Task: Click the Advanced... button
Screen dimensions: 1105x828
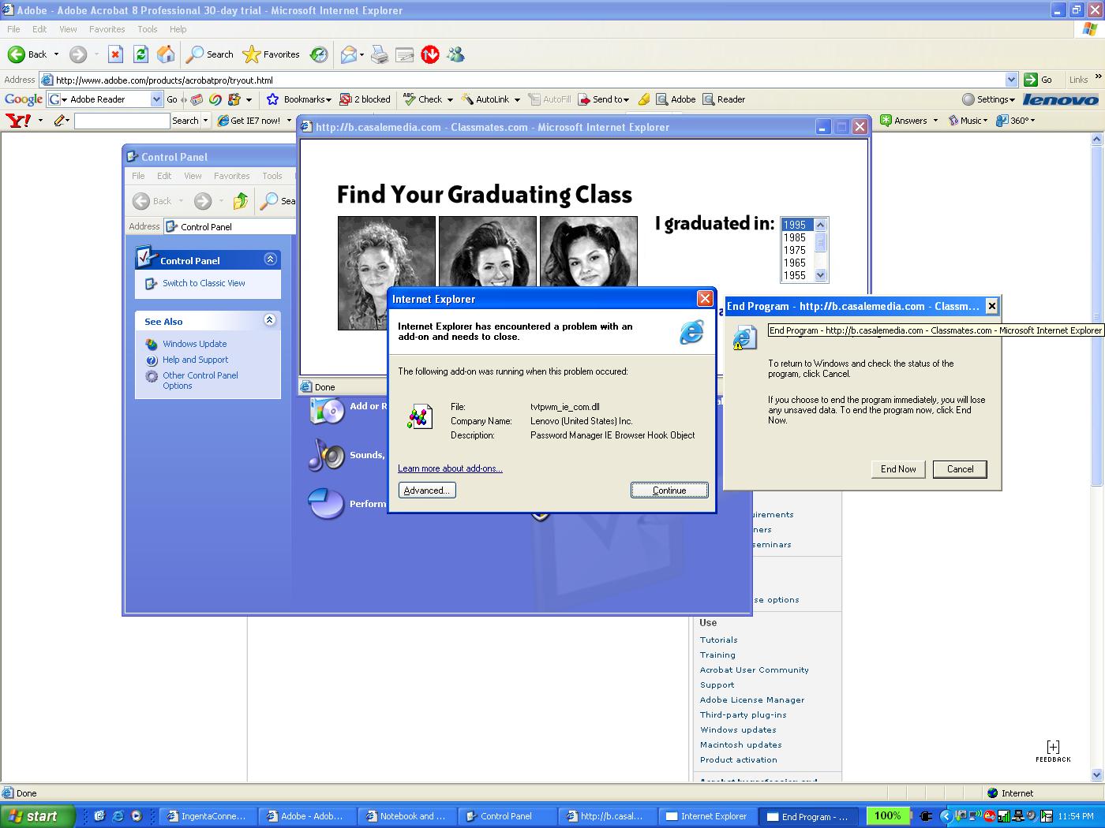Action: [427, 490]
